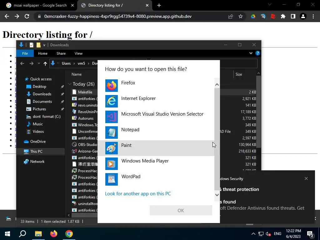Select Downloads in navigation pane
Screen dimensions: 320x240
tap(42, 94)
